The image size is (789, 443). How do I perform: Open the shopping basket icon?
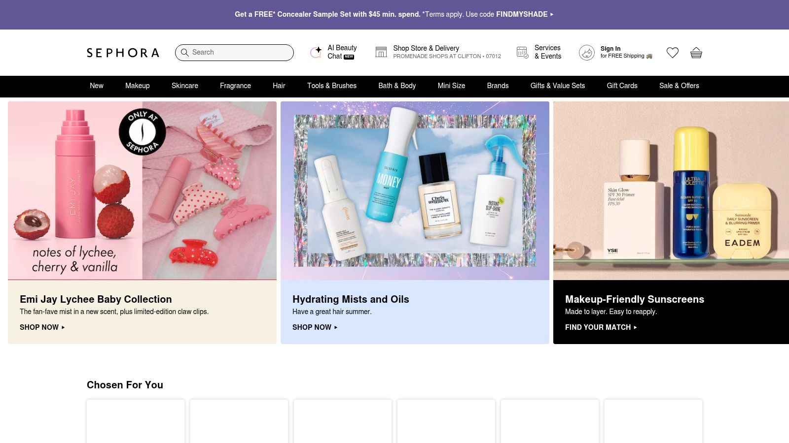click(696, 53)
